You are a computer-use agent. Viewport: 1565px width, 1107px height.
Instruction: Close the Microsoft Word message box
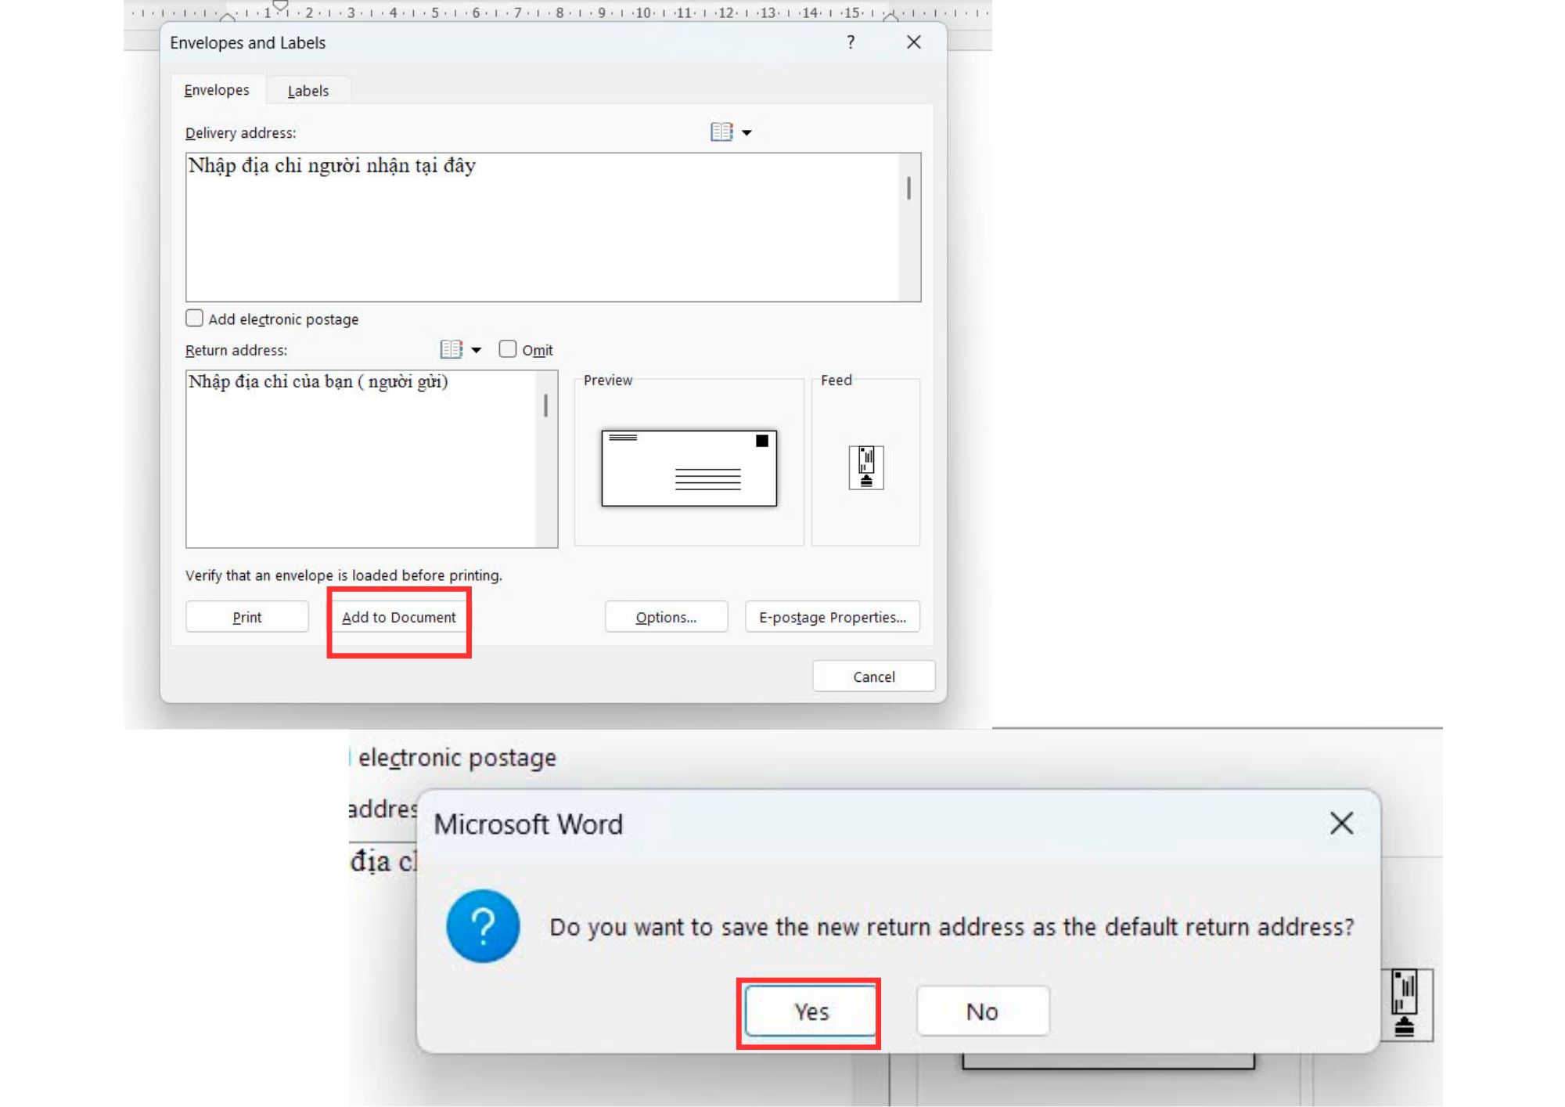coord(1341,823)
